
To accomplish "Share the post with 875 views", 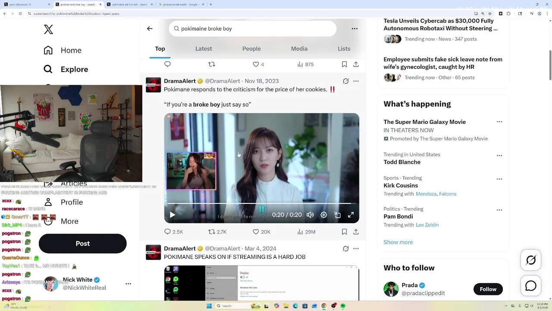I will [356, 64].
